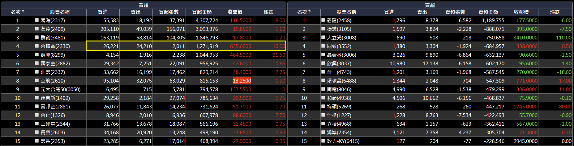The image size is (574, 146).
Task: Check the box for 晶豪科(3006)
Action: (323, 55)
